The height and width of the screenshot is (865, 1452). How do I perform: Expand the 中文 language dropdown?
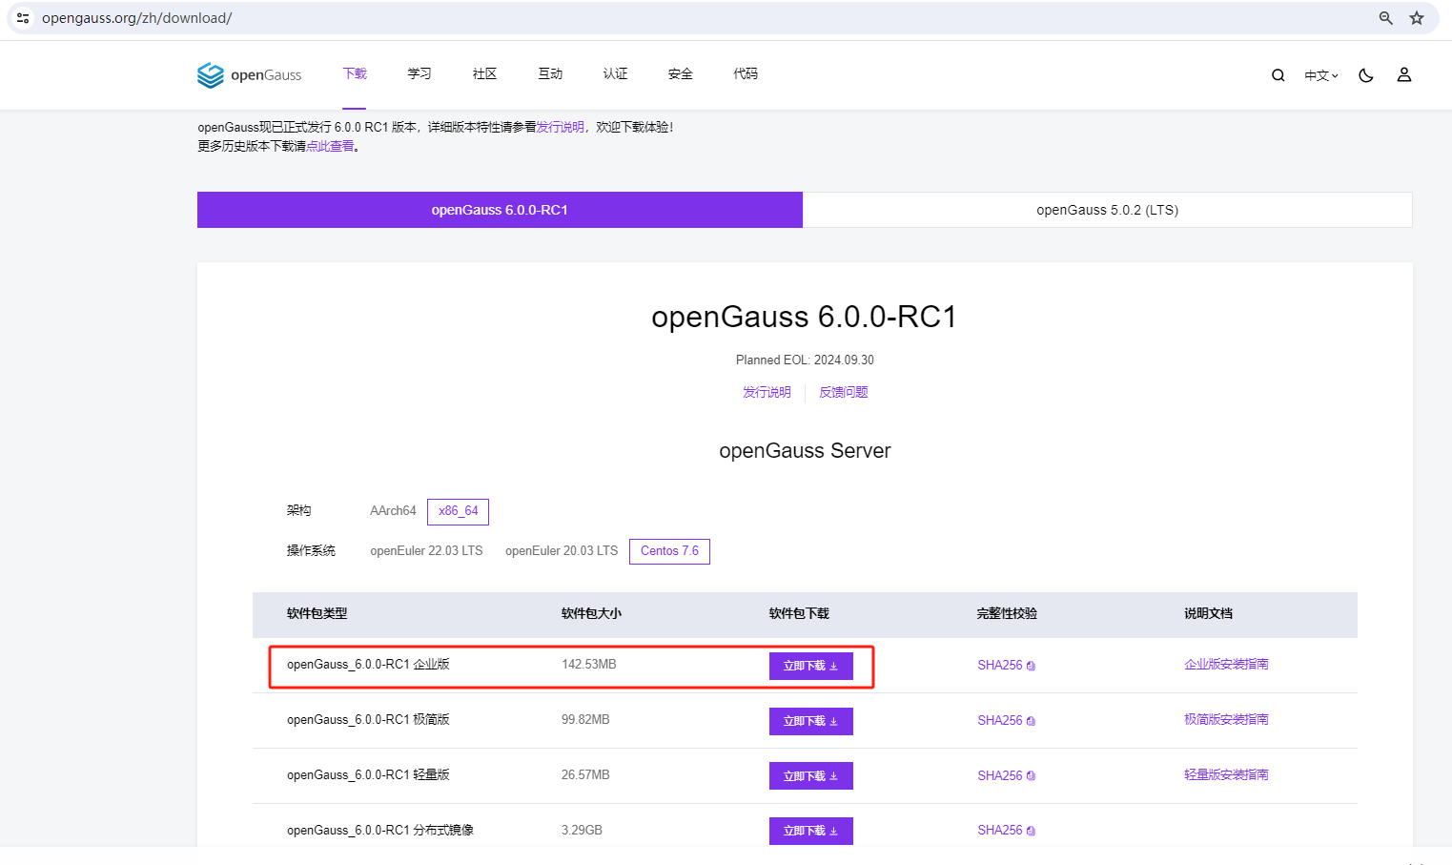pos(1321,75)
